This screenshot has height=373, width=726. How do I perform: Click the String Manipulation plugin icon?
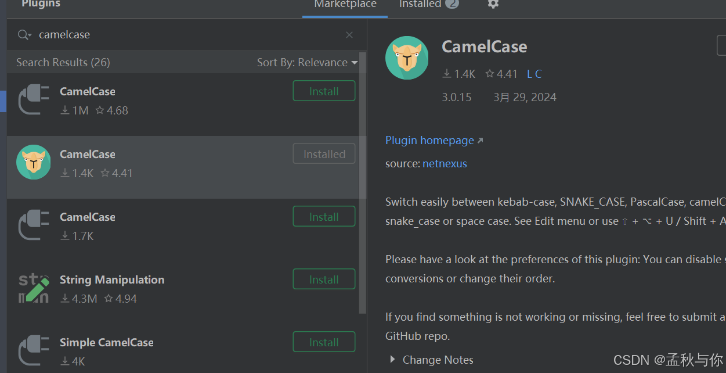(34, 288)
